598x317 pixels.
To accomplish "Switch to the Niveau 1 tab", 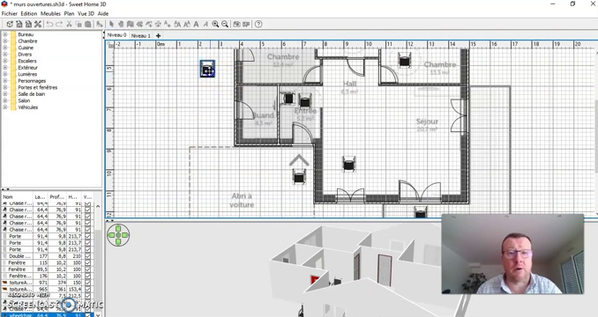I will coord(141,35).
